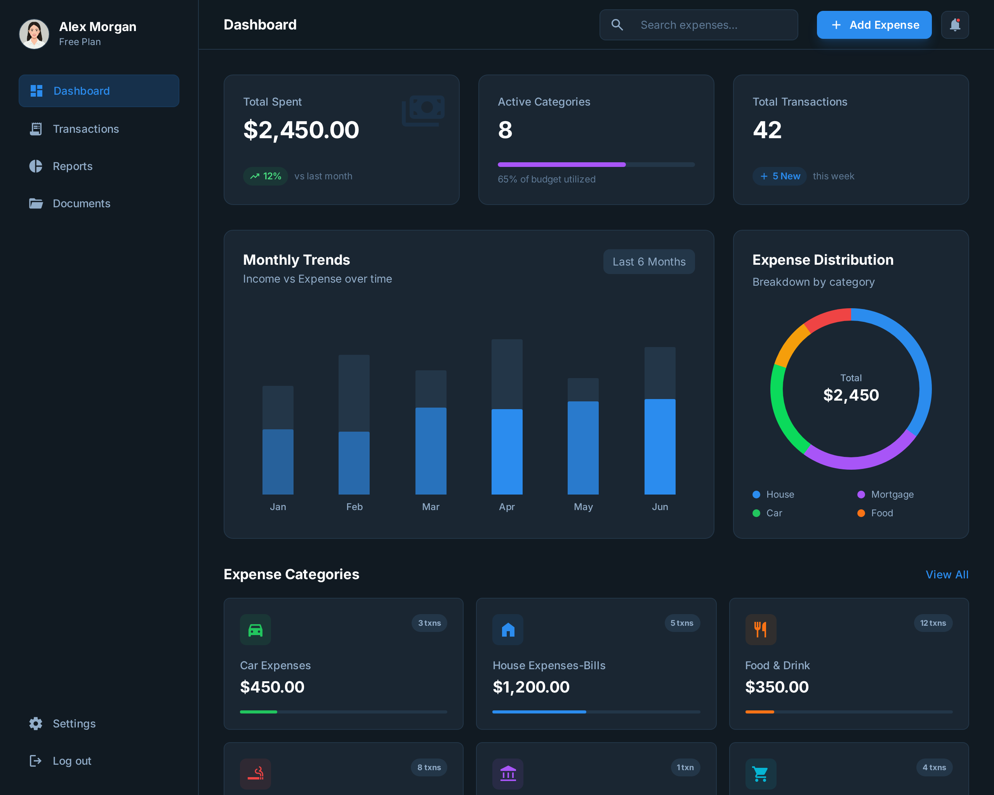Click the notification bell icon
Viewport: 994px width, 795px height.
[x=954, y=25]
